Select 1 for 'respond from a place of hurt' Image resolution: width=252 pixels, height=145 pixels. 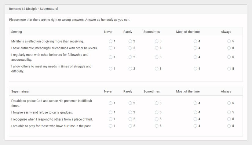[111, 119]
